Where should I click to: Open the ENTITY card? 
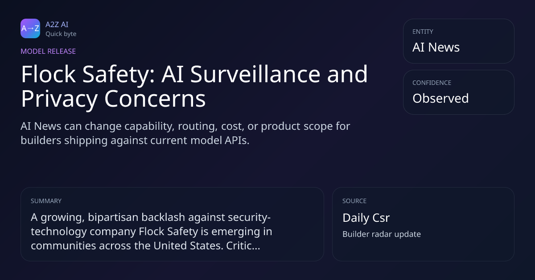[x=458, y=41]
